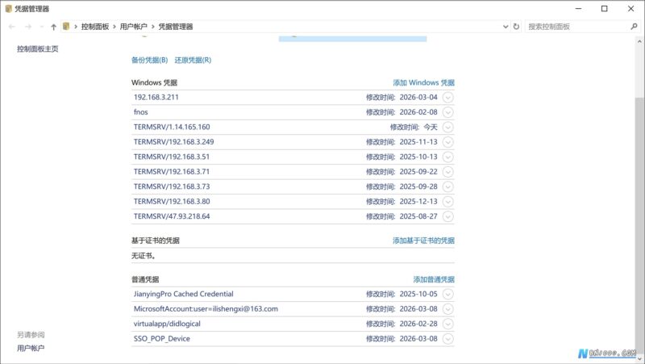Click the Windows 凭据 section heading
This screenshot has height=364, width=645.
pos(154,83)
